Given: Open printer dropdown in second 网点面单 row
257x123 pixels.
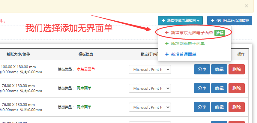Looking at the screenshot, I should (x=150, y=107).
